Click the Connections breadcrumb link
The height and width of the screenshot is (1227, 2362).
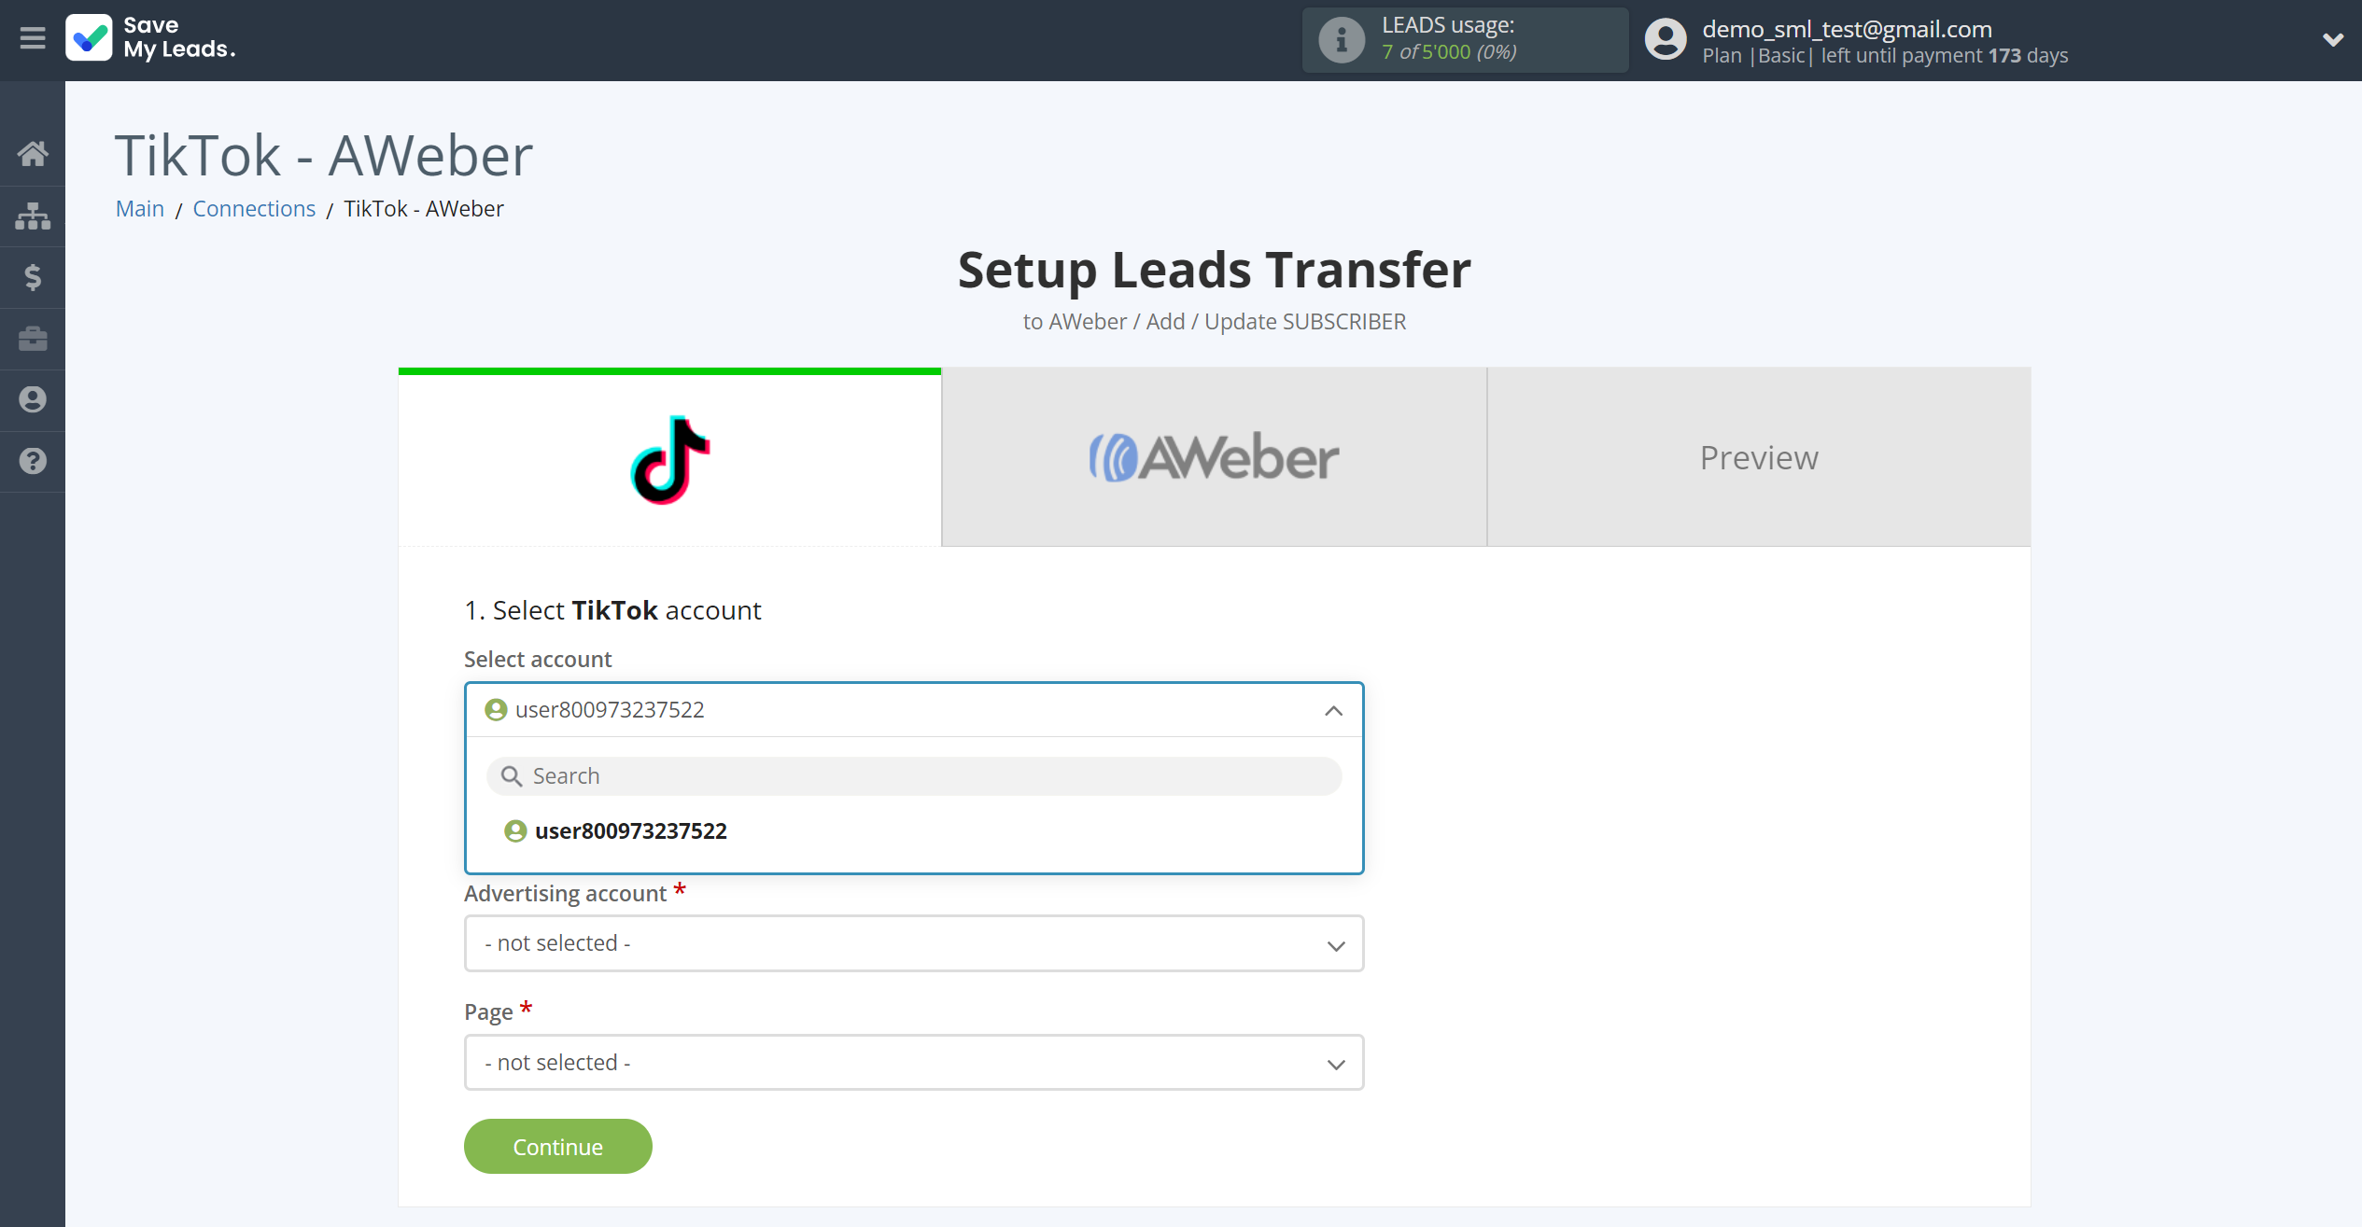click(253, 208)
